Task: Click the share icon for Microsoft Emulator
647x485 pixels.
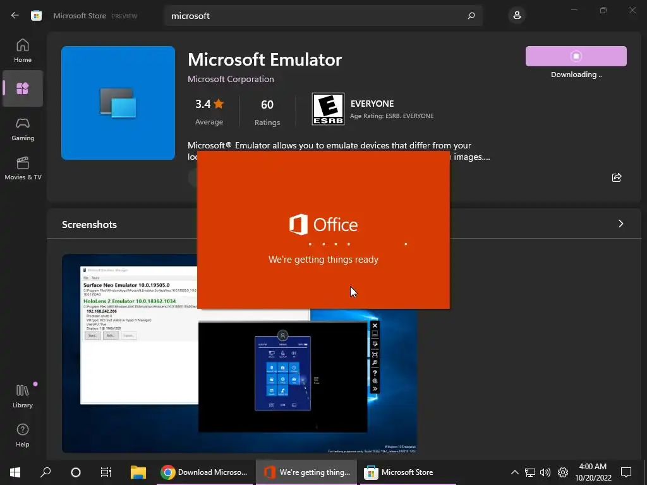Action: coord(617,177)
